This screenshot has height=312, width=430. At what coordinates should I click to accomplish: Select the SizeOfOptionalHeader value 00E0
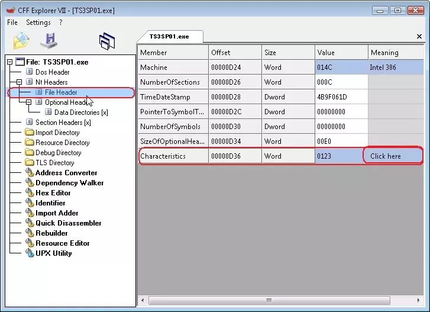coord(341,141)
